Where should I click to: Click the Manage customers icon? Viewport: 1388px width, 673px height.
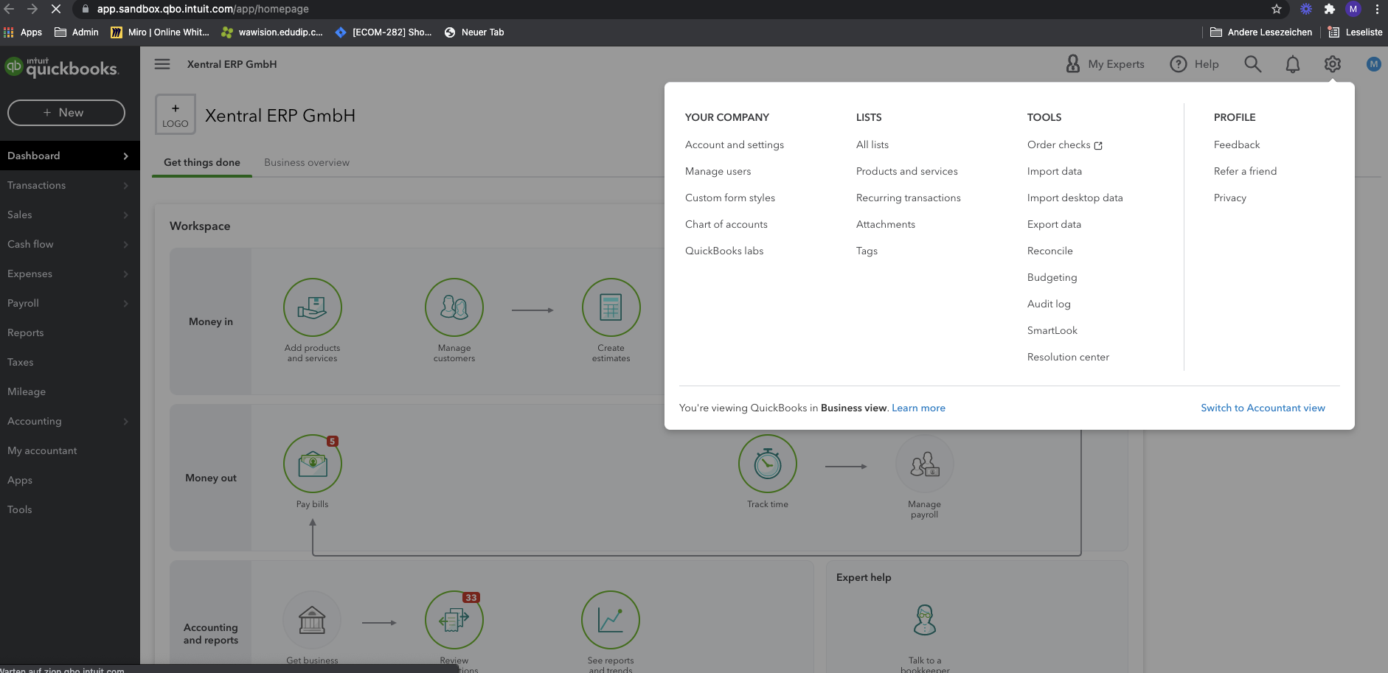(454, 307)
